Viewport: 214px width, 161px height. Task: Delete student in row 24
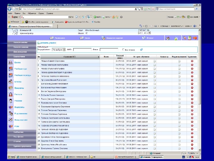(192, 148)
